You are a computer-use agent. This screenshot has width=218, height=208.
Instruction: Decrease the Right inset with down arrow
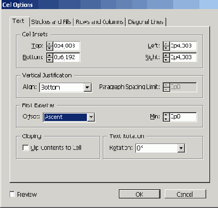(x=166, y=60)
